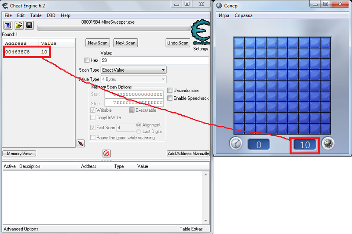Select the Alignment radio button

[139, 125]
